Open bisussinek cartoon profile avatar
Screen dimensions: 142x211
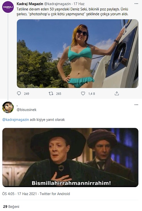point(8,107)
